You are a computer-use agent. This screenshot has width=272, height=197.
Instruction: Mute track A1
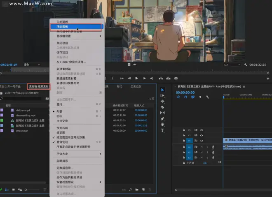202,147
